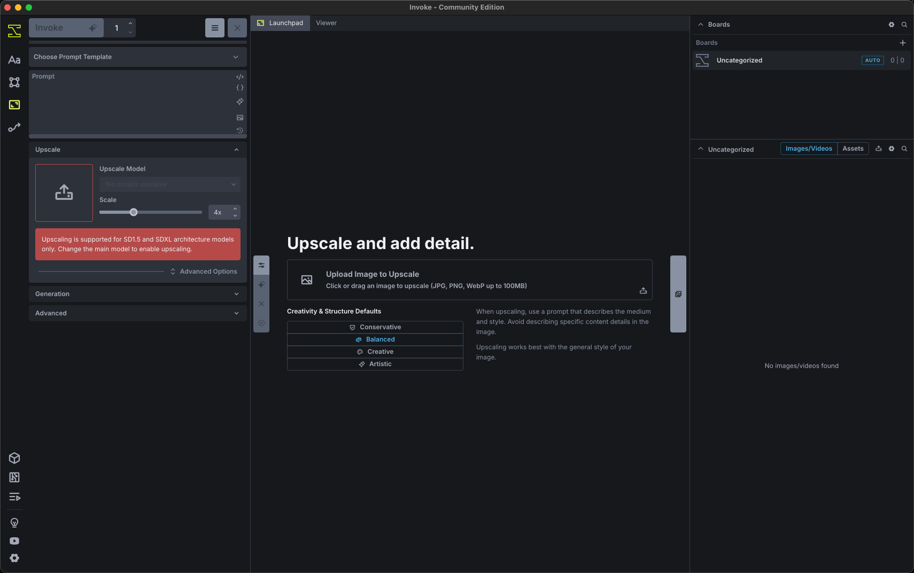Click the cancel current item X button
The width and height of the screenshot is (914, 573).
click(x=237, y=28)
